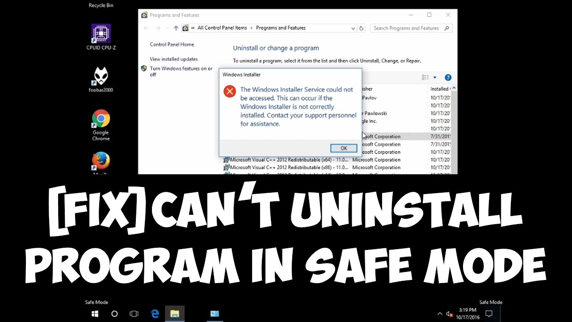This screenshot has width=572, height=322.
Task: Open the View installed updates link
Action: pos(174,59)
